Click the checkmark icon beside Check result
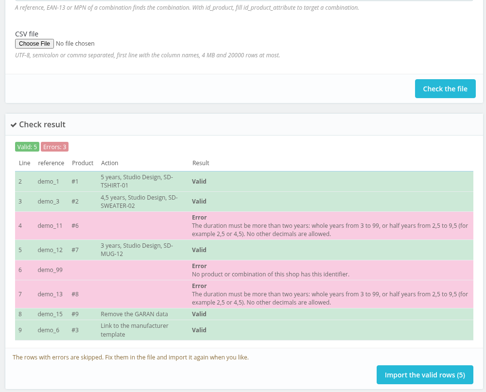 point(14,124)
